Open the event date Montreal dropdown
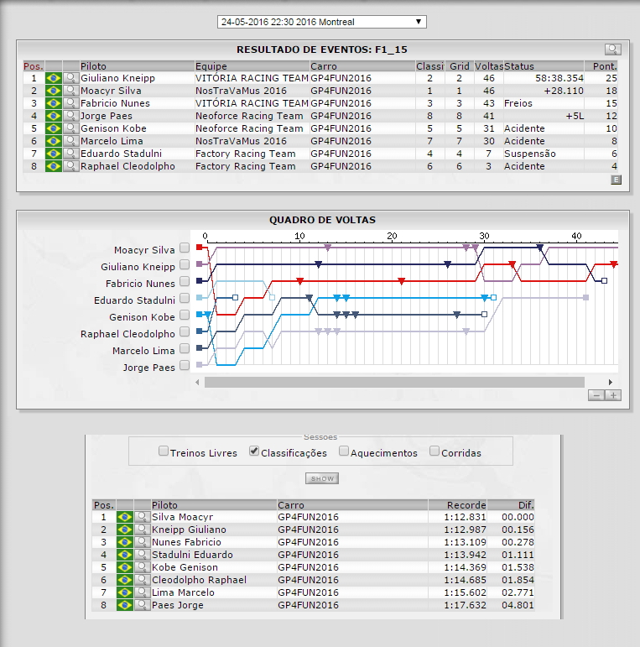Screen dimensions: 640x647 click(x=321, y=23)
